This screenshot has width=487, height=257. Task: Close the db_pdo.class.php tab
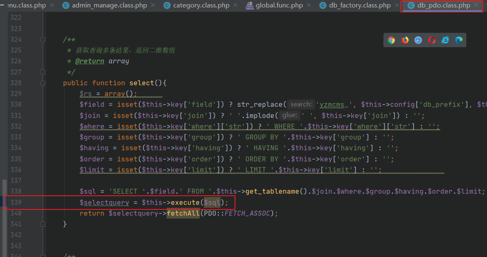coord(476,5)
